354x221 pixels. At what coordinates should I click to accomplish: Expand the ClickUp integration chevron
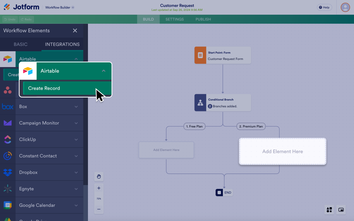click(76, 140)
